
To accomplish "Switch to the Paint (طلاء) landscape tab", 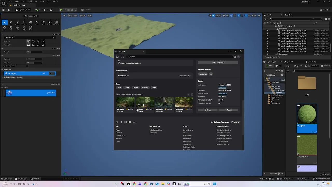I will 36,16.
